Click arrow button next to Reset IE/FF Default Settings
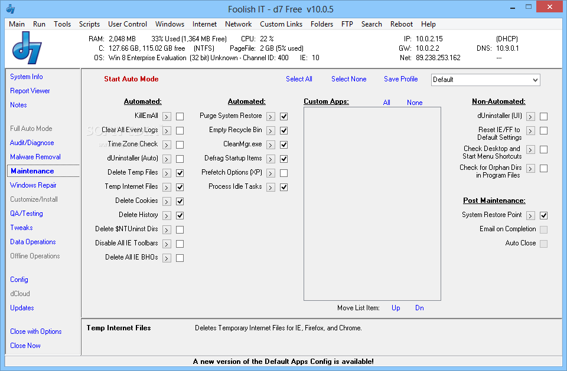The height and width of the screenshot is (371, 567). (530, 130)
